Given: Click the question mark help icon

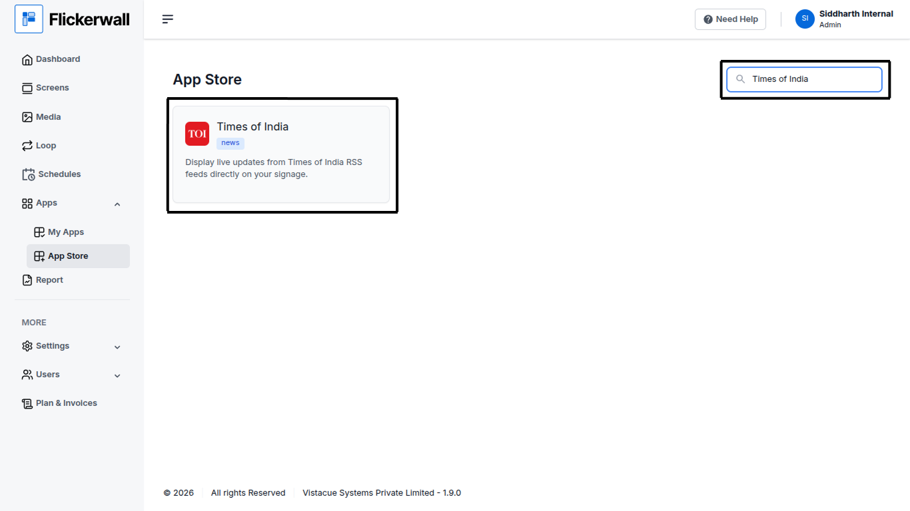Looking at the screenshot, I should point(708,19).
